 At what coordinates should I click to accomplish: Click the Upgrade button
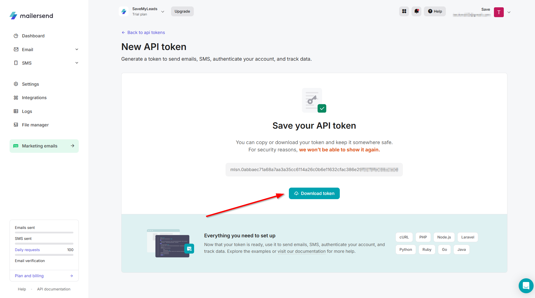click(182, 12)
